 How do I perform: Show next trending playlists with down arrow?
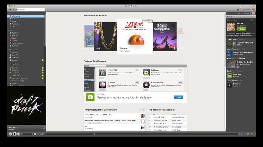pyautogui.click(x=144, y=110)
